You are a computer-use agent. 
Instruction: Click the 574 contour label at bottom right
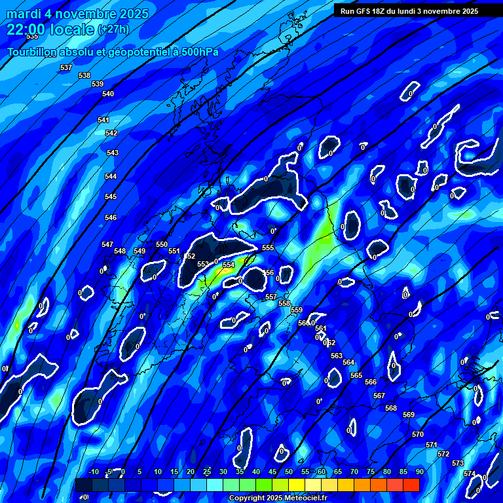tap(470, 474)
